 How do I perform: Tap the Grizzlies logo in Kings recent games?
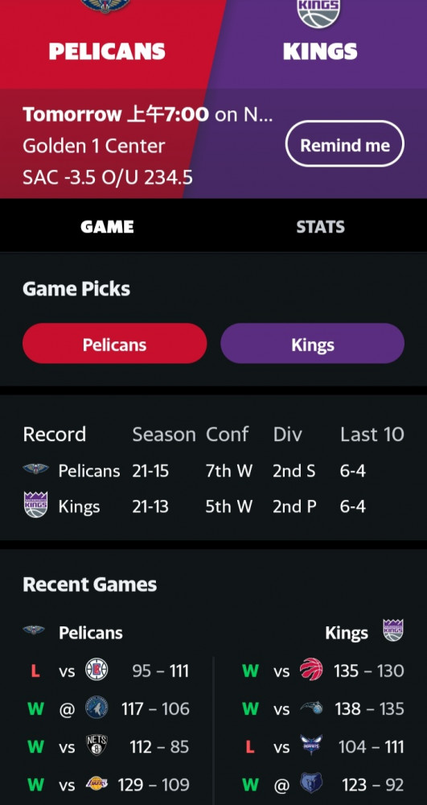tap(311, 783)
